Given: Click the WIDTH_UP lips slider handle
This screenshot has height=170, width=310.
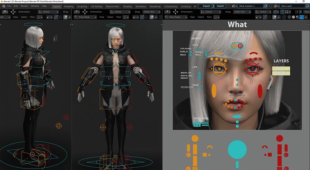Looking at the screenshot, I should coord(199,73).
